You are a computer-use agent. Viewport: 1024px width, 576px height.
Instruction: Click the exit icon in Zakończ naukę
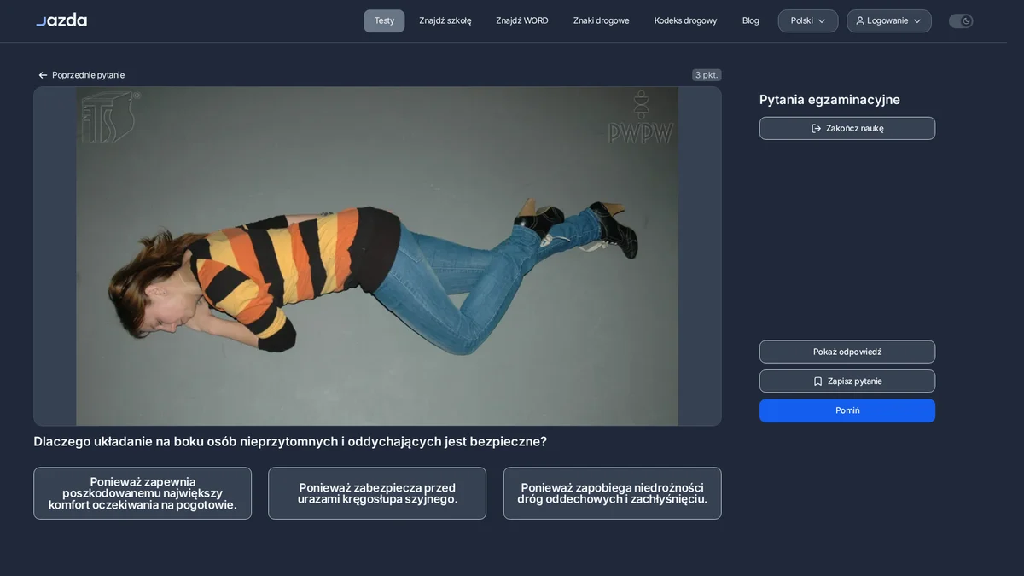coord(817,129)
